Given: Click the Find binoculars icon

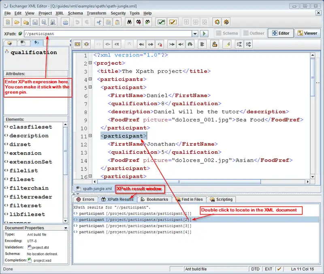Looking at the screenshot, I should (130, 22).
